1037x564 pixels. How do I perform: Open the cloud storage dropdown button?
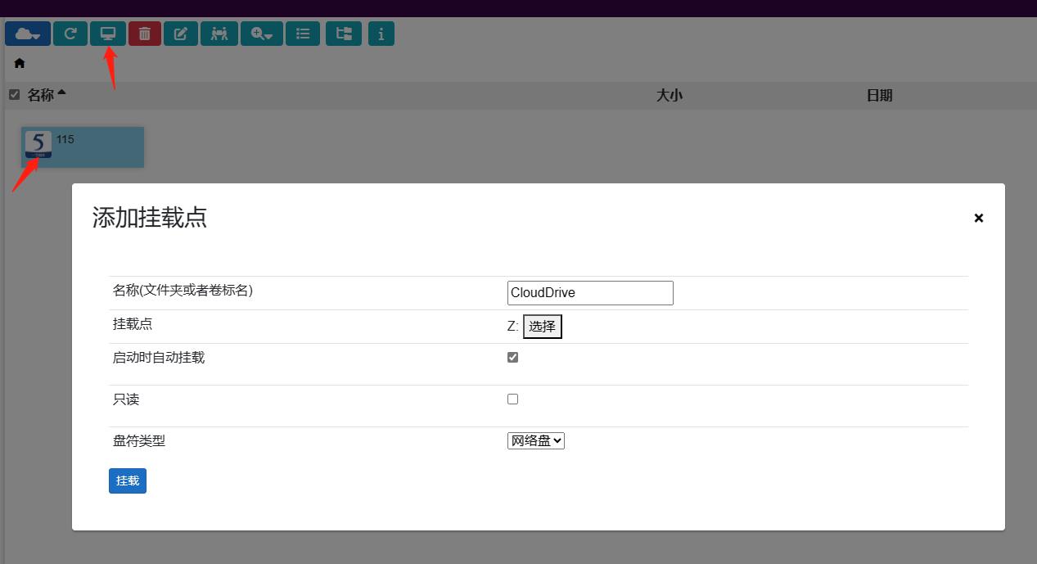(28, 34)
